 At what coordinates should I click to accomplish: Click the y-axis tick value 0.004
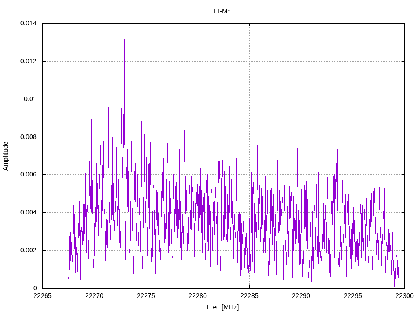[29, 212]
